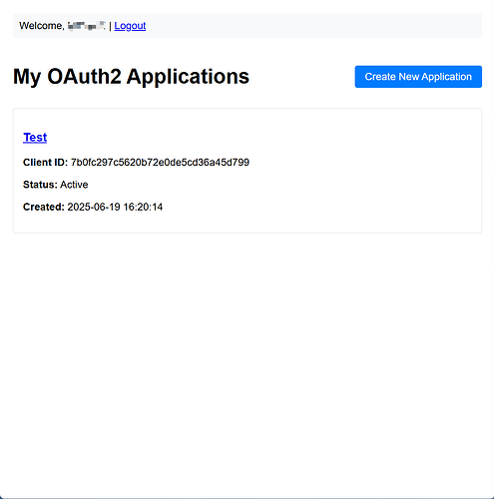Click the 'Status:' label

click(40, 185)
